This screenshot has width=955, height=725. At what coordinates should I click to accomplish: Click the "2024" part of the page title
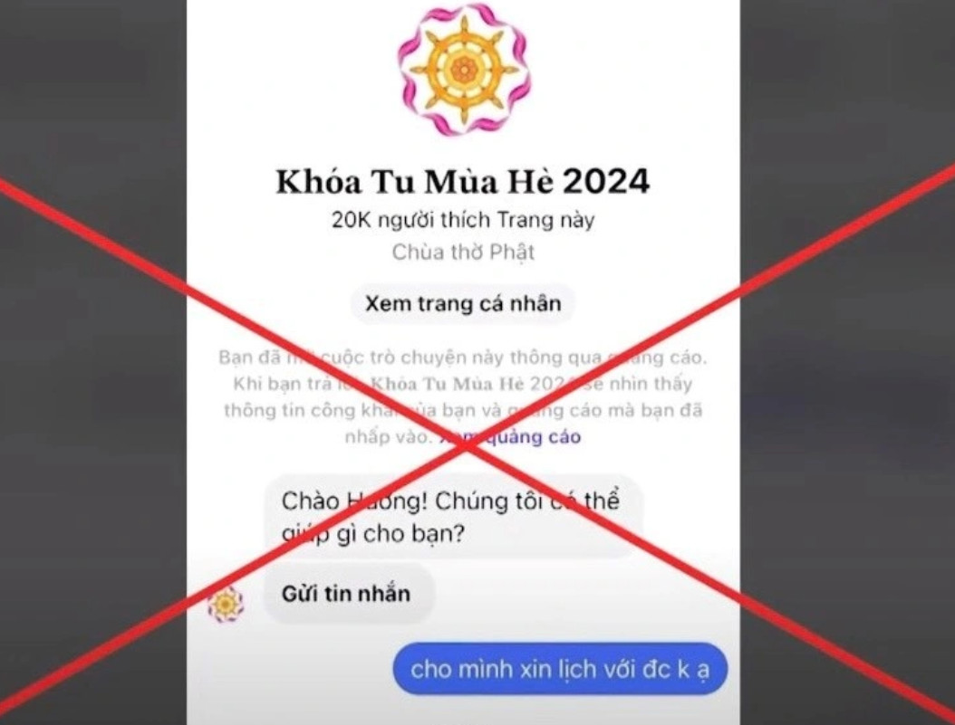click(x=606, y=181)
